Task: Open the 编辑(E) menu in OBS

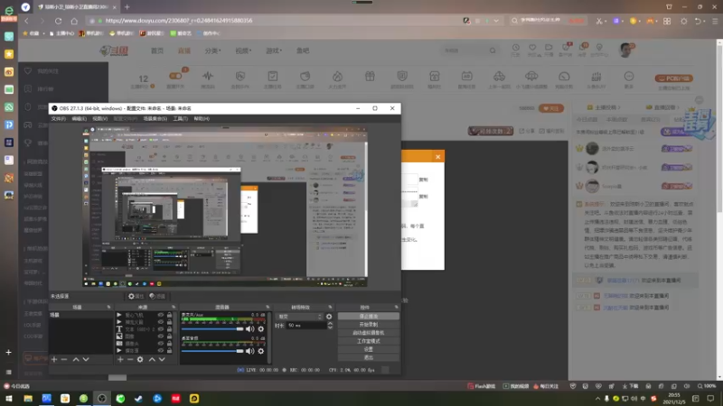Action: coord(79,119)
